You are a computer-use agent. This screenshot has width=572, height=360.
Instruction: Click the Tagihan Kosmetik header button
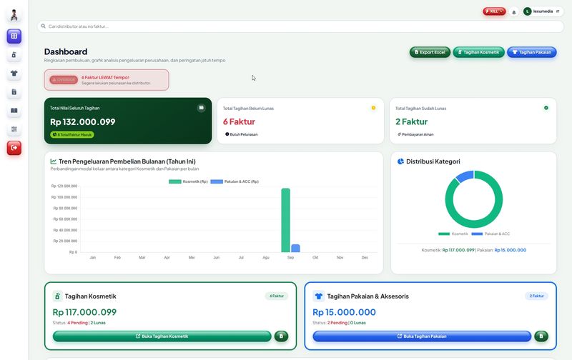point(478,52)
